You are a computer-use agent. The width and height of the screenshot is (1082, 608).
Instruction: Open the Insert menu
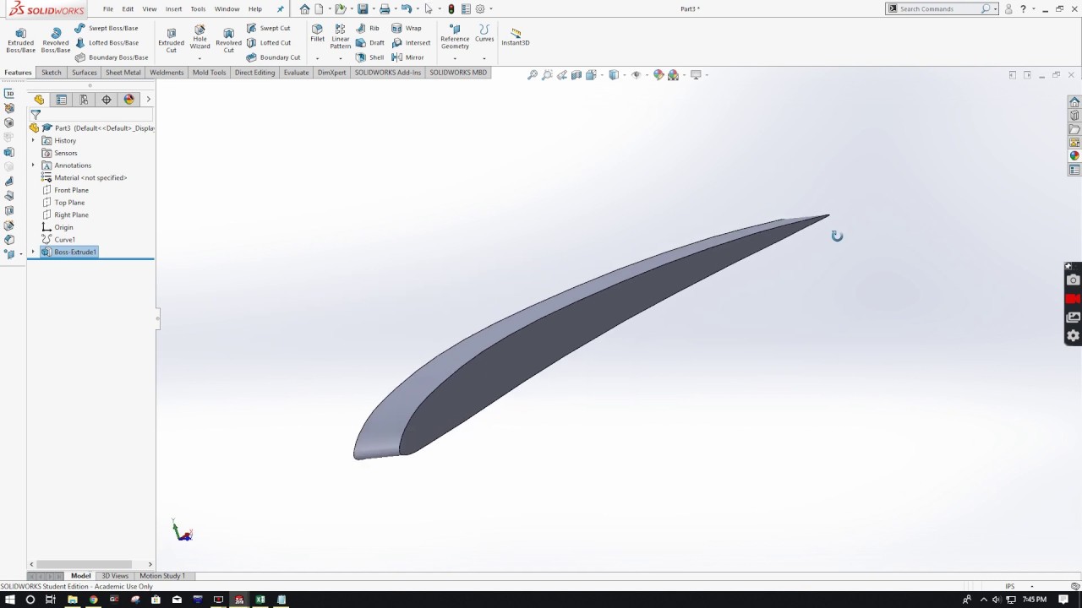(x=173, y=8)
